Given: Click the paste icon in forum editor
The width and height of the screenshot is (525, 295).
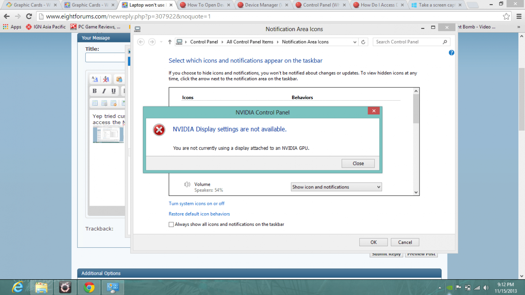Looking at the screenshot, I should point(119,79).
